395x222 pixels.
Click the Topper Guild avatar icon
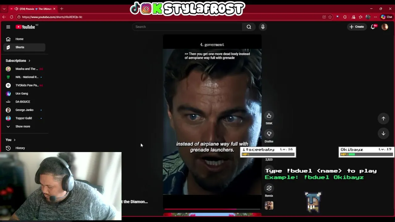tap(8, 118)
